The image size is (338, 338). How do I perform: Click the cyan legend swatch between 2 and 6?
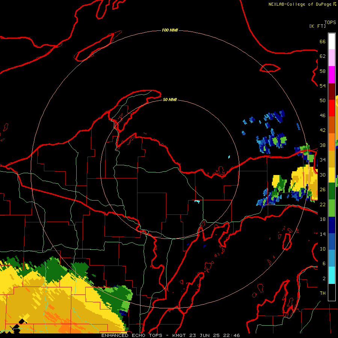[x=332, y=275]
